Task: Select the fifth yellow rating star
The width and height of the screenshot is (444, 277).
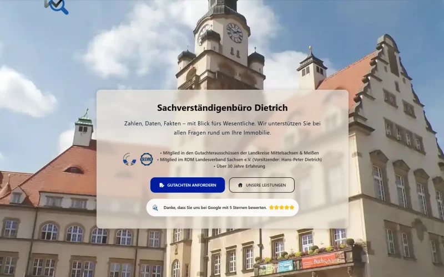Action: click(x=292, y=208)
